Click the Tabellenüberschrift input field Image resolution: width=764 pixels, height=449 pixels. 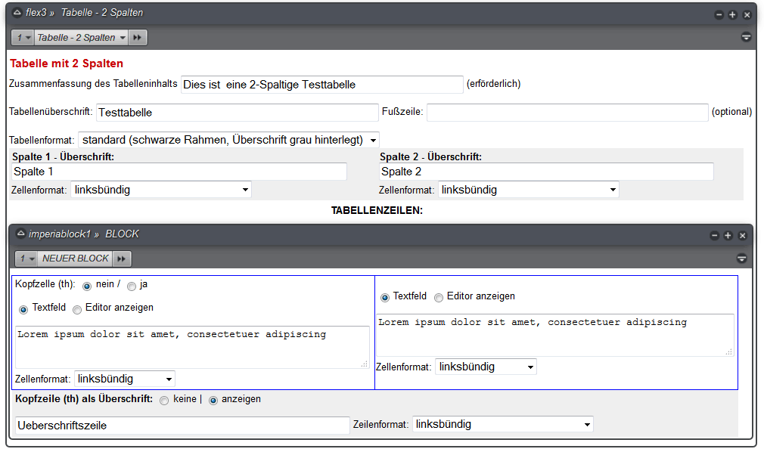point(238,112)
